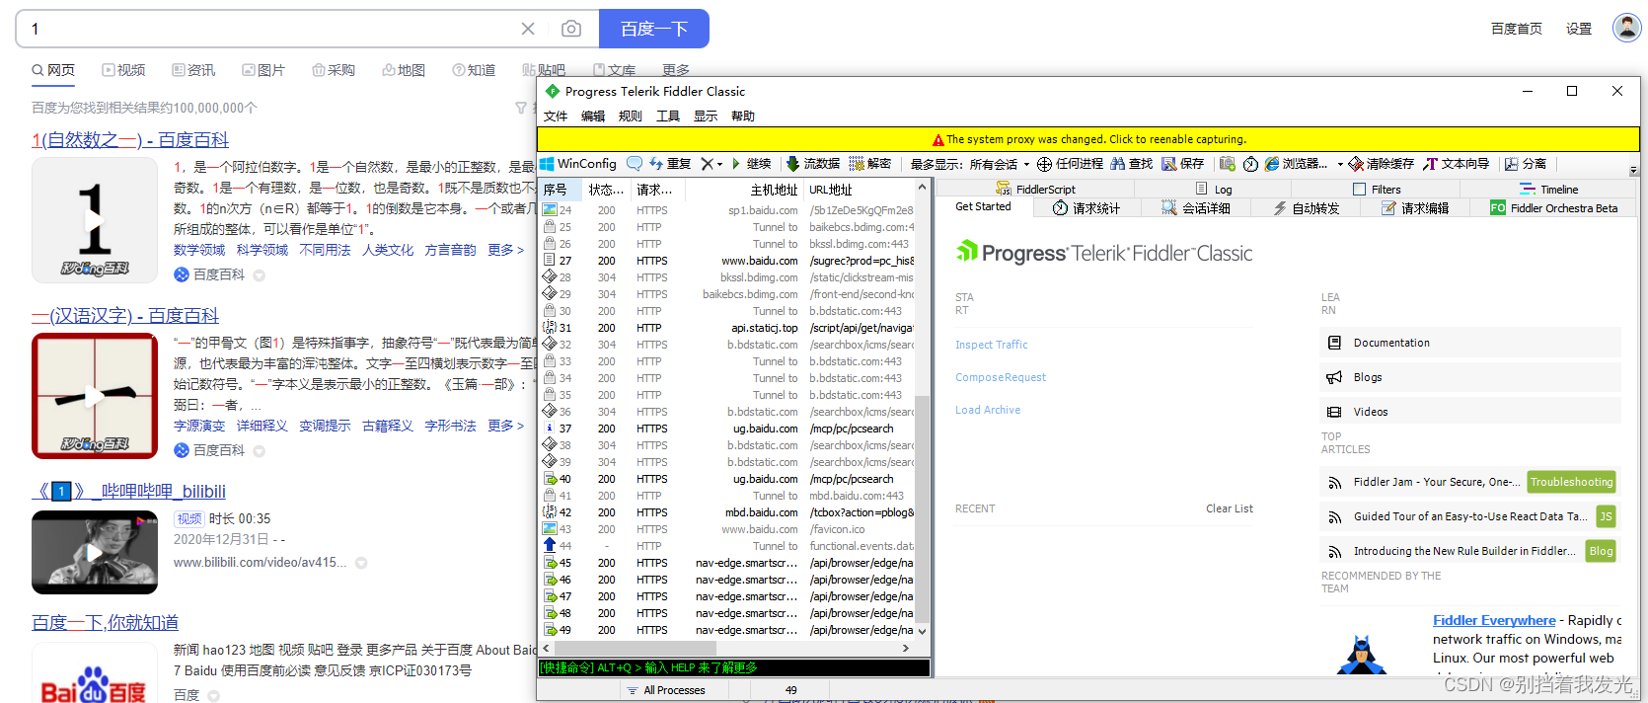Click the Browse (浏览器) IE icon

[1272, 164]
